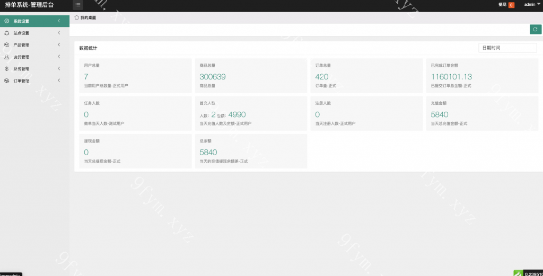Click the 日期时间 date input field

coord(507,48)
